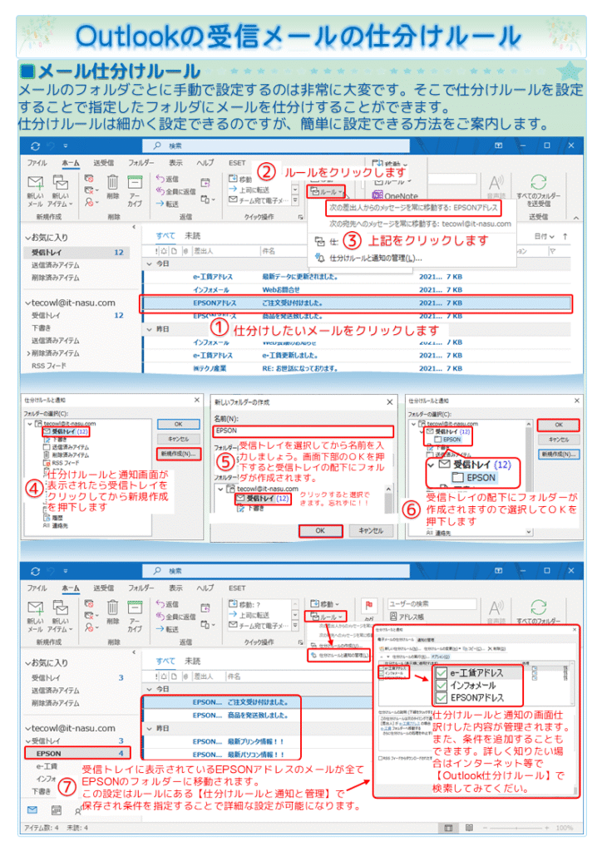Viewport: 602px width, 851px height.
Task: Toggle the インフォメール rule checkbox
Action: [442, 686]
